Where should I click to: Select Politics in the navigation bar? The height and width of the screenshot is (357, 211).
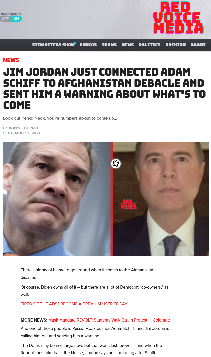tap(150, 45)
